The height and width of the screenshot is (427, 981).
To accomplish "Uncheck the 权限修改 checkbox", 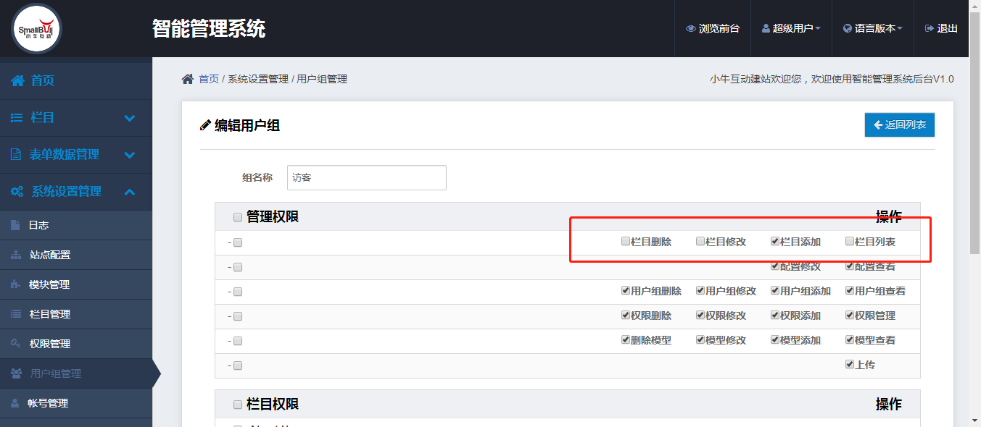I will click(x=700, y=315).
